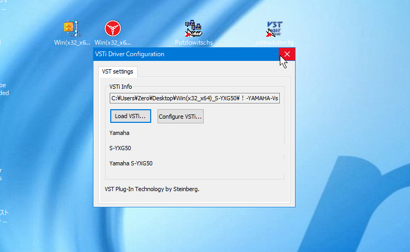The height and width of the screenshot is (252, 410).
Task: Click the VSTi Driver Configuration title bar
Action: click(186, 54)
